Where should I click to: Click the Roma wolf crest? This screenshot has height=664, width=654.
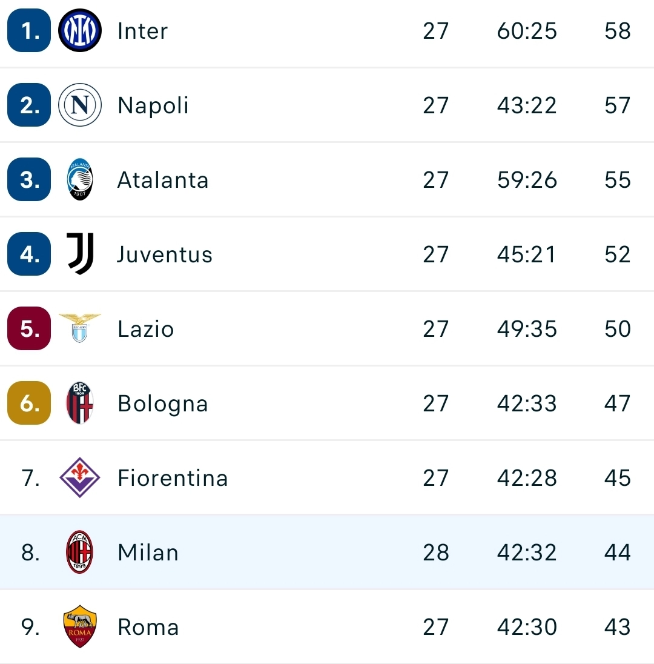pyautogui.click(x=79, y=626)
